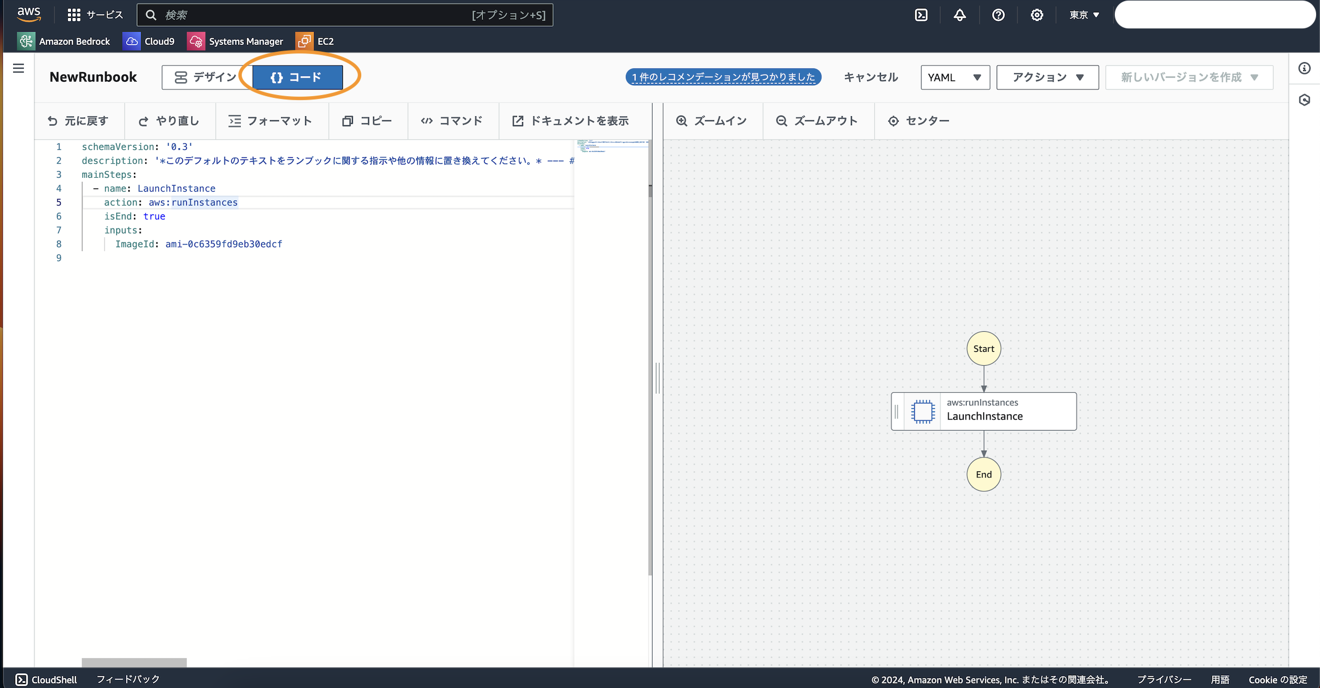The height and width of the screenshot is (688, 1320).
Task: Open the 東京 region selector
Action: (x=1083, y=15)
